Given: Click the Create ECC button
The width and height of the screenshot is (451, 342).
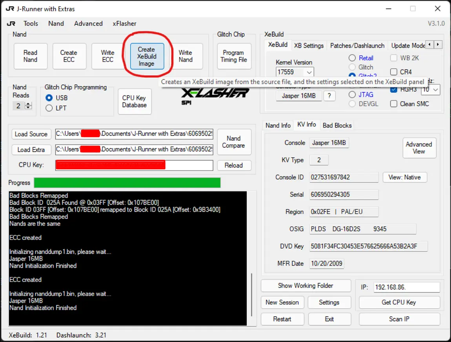Looking at the screenshot, I should [69, 56].
